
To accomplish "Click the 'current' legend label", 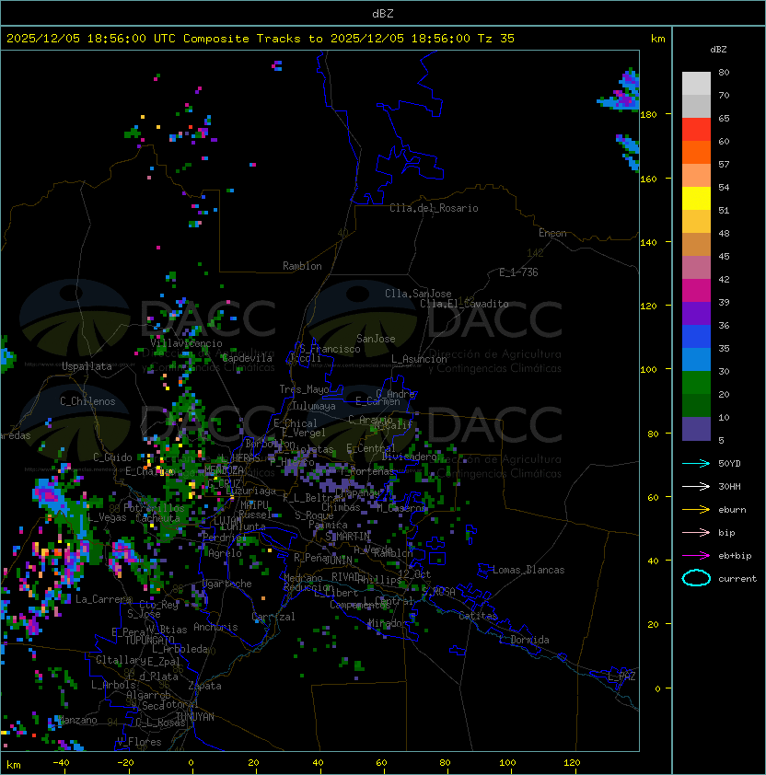I will [x=737, y=579].
